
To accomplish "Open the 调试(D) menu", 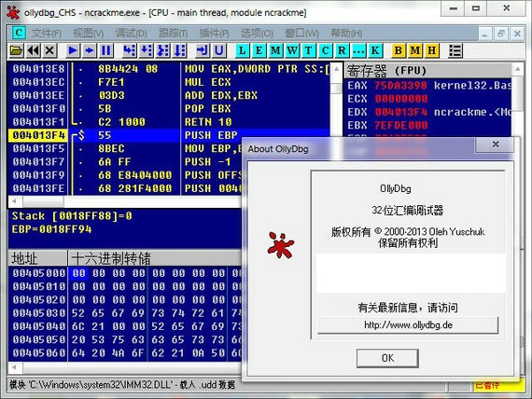I will coord(132,34).
